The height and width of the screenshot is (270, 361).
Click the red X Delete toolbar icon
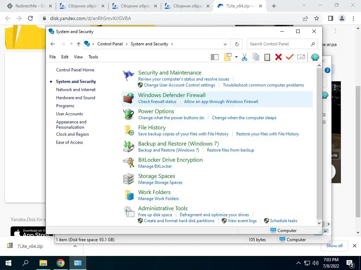(x=279, y=57)
